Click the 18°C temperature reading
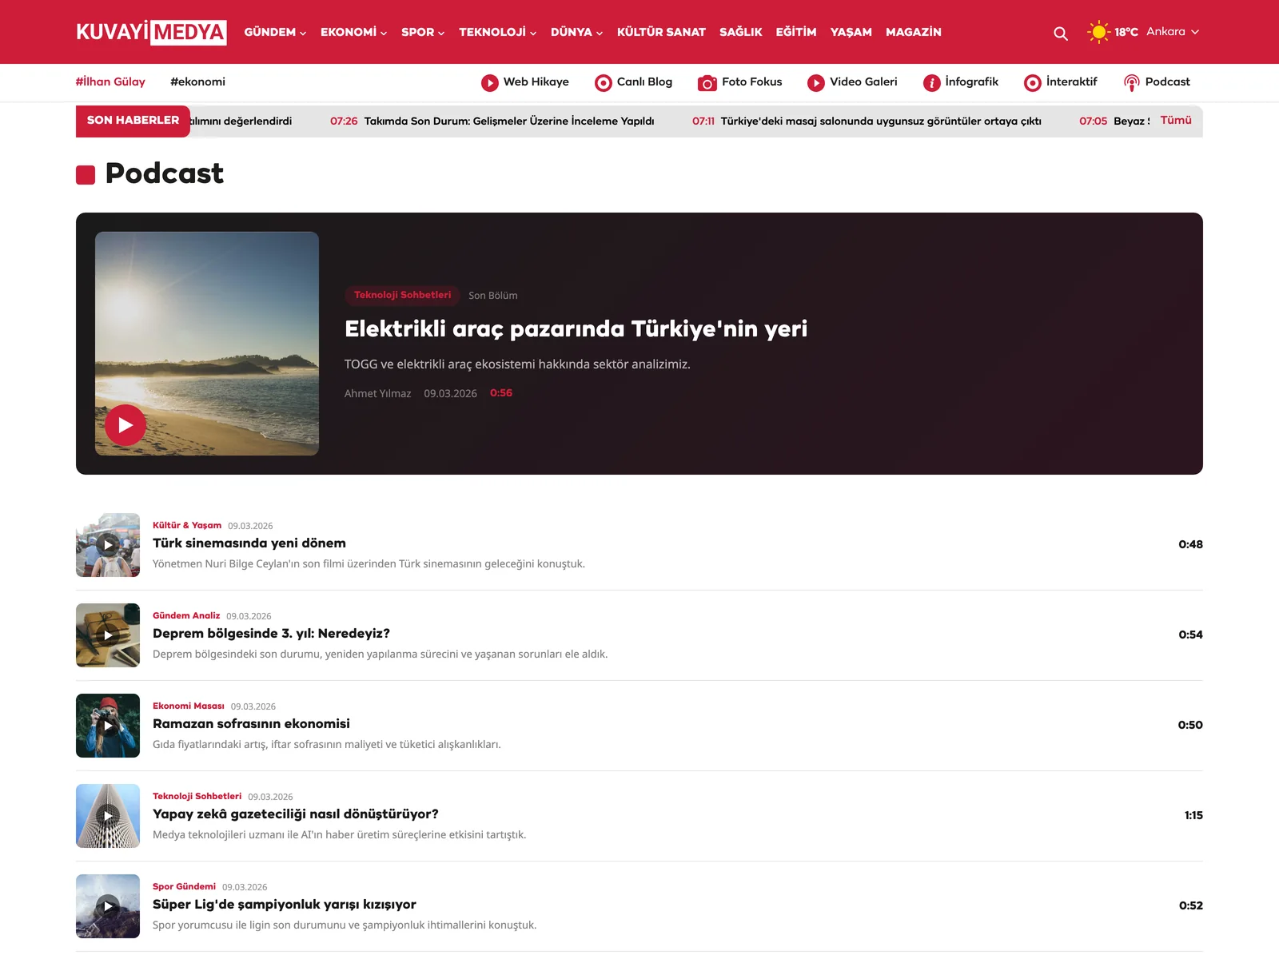 click(x=1126, y=32)
